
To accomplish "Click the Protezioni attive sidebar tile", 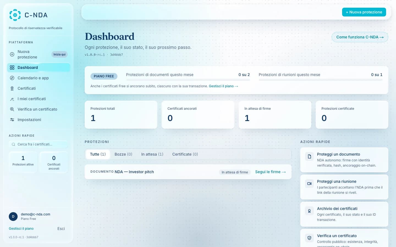I will (x=23, y=162).
